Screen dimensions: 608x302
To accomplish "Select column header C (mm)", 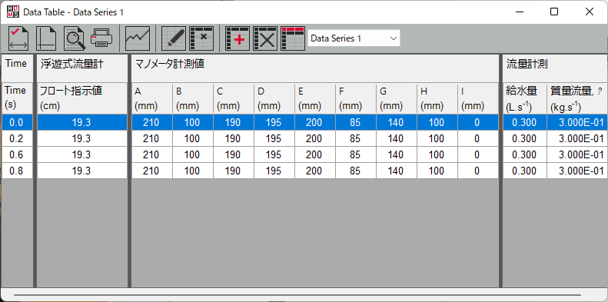I will coord(234,98).
